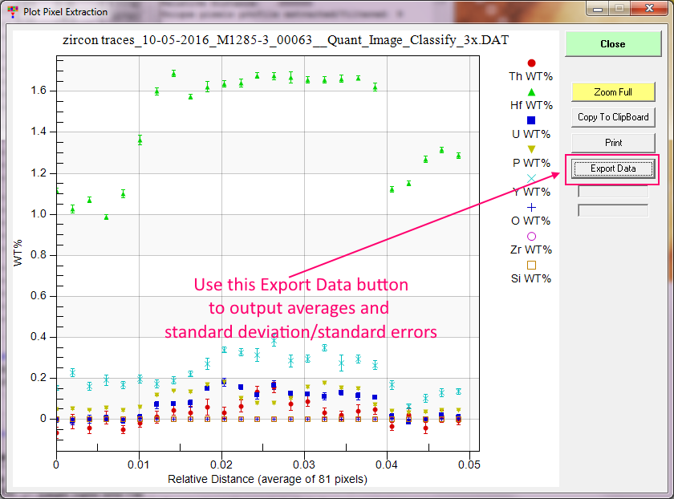The height and width of the screenshot is (499, 674).
Task: Click the cyan X Y legend marker
Action: click(x=531, y=178)
